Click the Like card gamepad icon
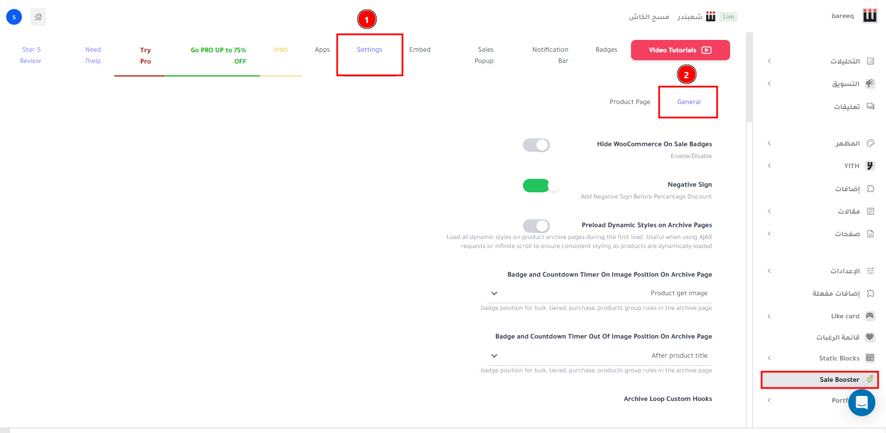The height and width of the screenshot is (433, 886). [x=870, y=316]
